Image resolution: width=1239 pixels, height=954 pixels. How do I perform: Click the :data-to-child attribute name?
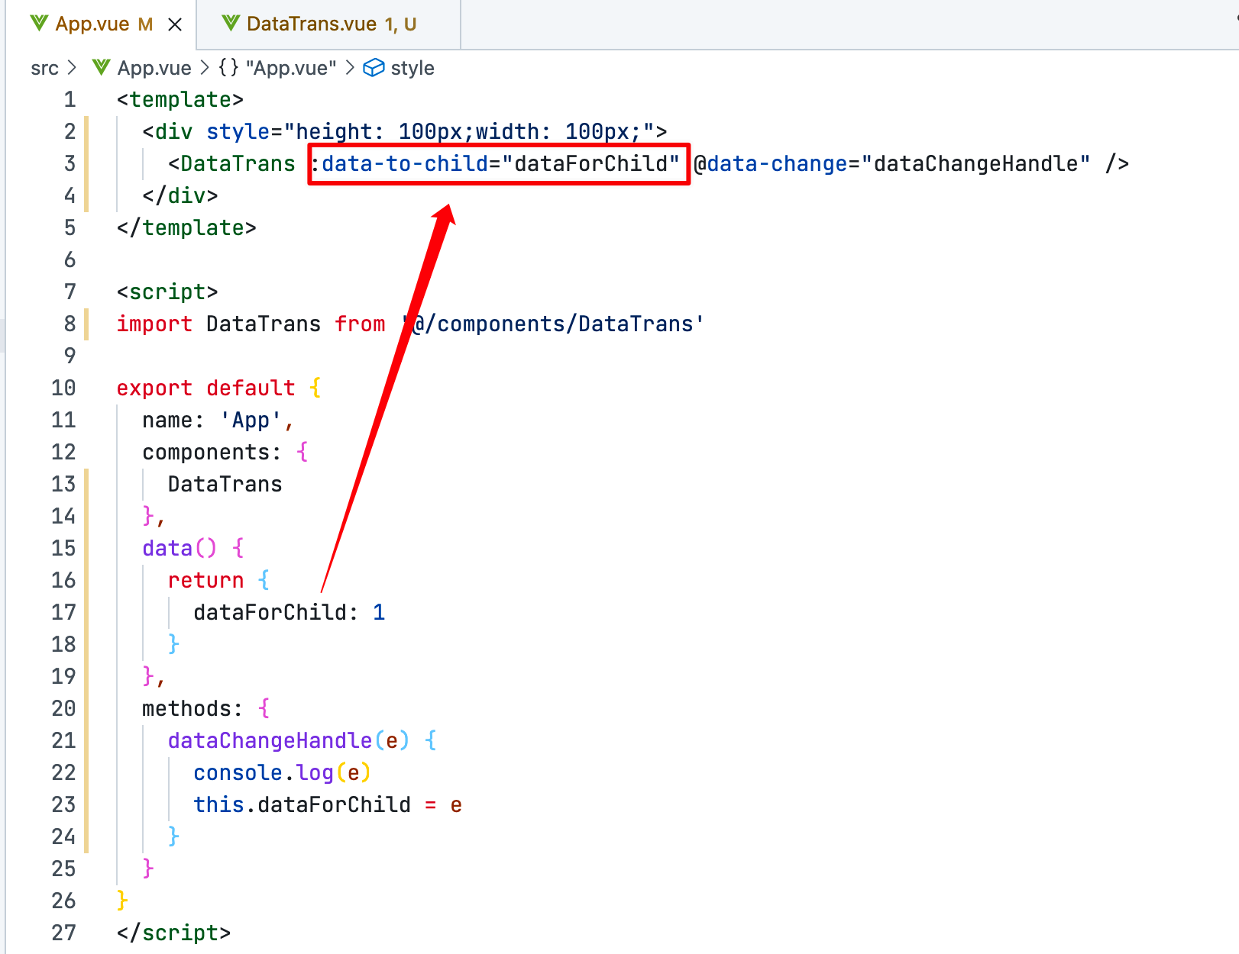[x=399, y=164]
